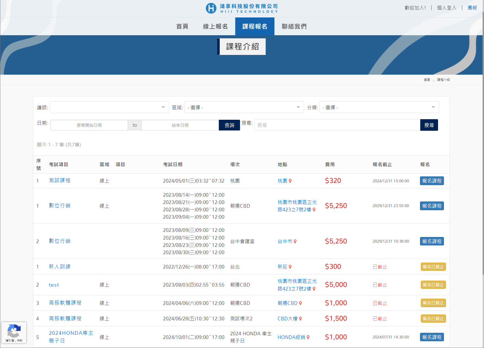Click the reCAPTCHA badge icon
The image size is (484, 348).
coord(14,331)
